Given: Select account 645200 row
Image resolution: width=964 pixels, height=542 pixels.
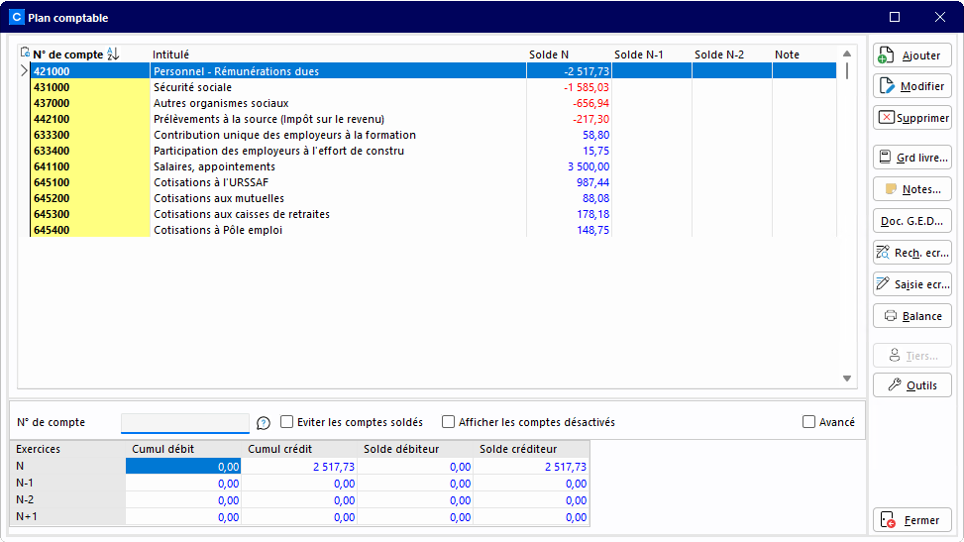Looking at the screenshot, I should tap(433, 198).
